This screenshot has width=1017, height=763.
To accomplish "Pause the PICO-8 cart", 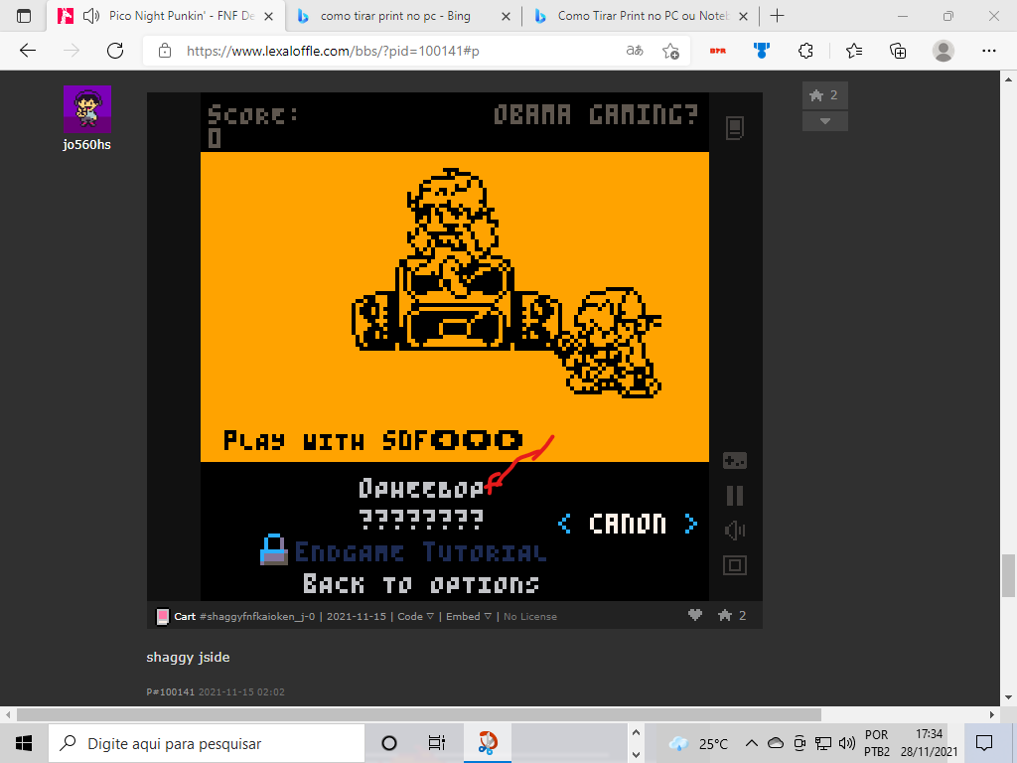I will (x=735, y=496).
